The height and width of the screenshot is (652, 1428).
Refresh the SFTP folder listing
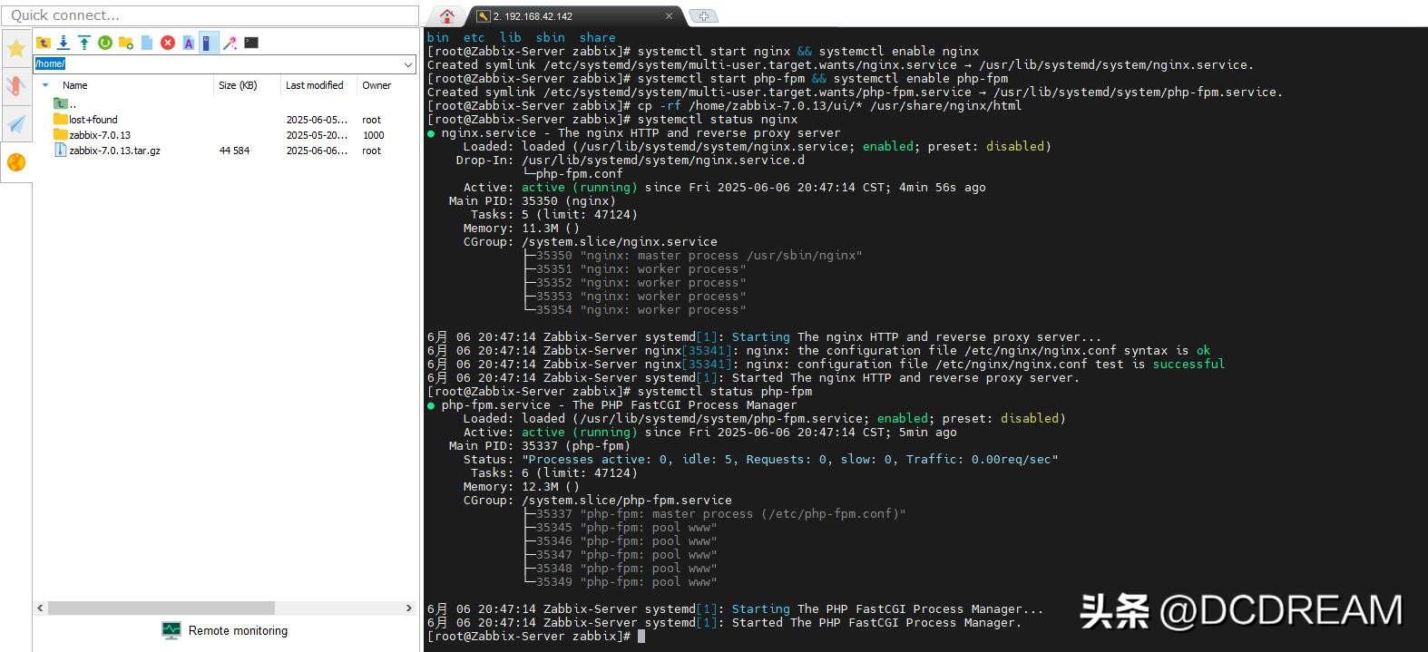(x=105, y=43)
